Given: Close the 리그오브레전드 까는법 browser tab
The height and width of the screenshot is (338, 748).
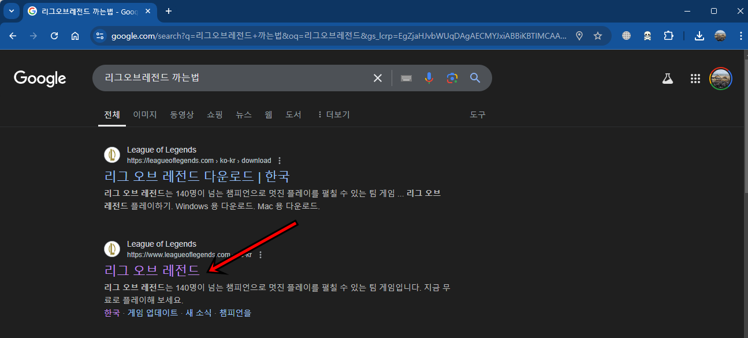Looking at the screenshot, I should point(147,11).
